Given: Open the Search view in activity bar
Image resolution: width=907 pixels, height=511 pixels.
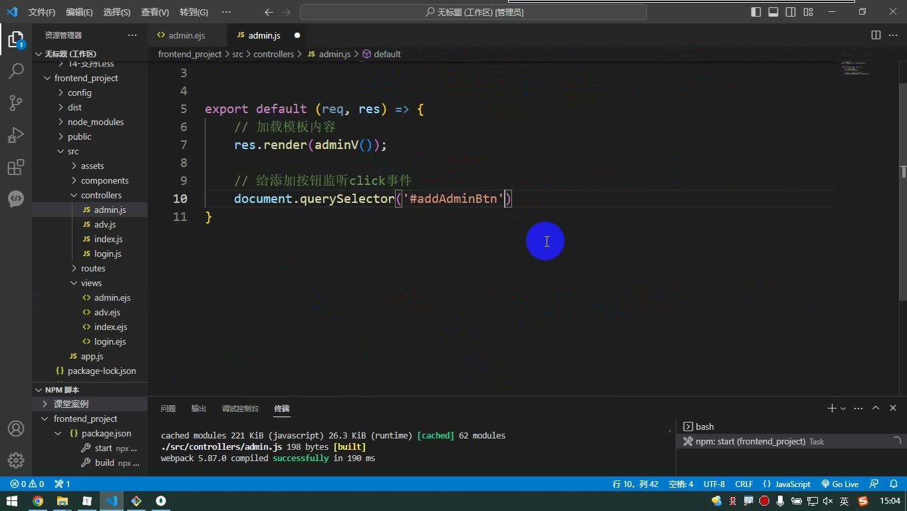Looking at the screenshot, I should click(x=16, y=71).
